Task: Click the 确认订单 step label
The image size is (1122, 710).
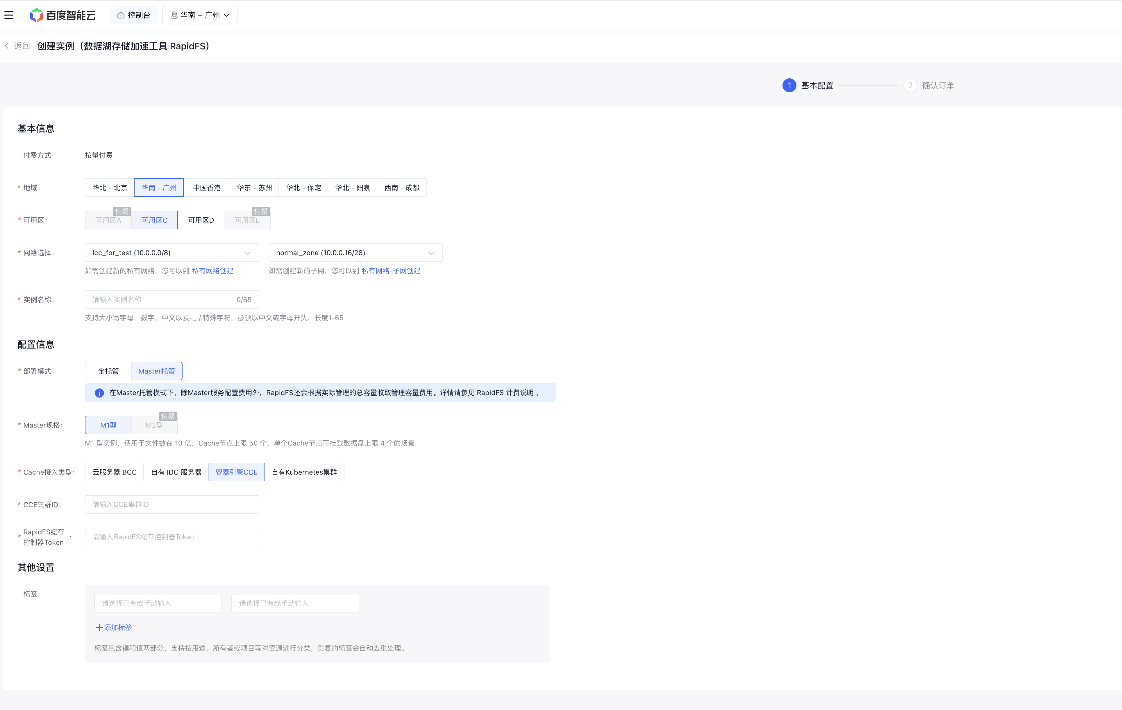Action: 938,86
